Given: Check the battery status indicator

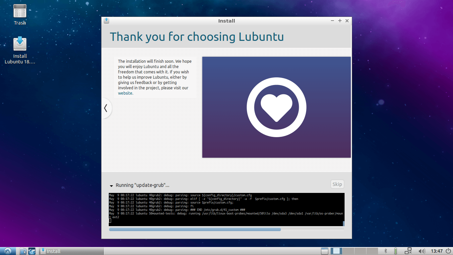Looking at the screenshot, I should tap(395, 251).
